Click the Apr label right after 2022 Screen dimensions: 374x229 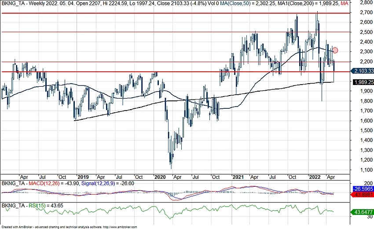pos(331,177)
